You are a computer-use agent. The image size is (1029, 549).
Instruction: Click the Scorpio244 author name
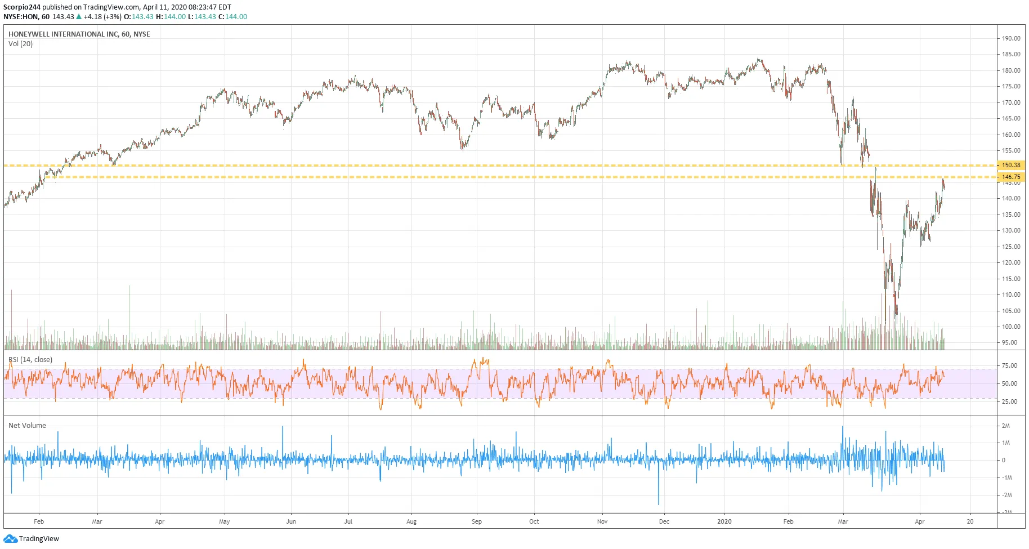coord(22,7)
